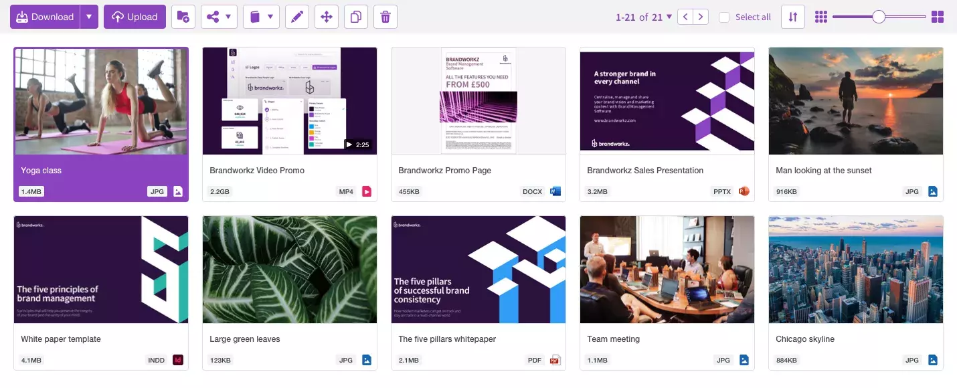Click the PPTX format badge
Screen dimensions: 957x388
723,192
